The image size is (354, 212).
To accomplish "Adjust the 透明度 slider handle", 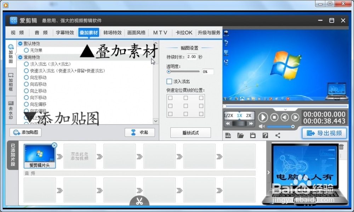I will click(169, 71).
